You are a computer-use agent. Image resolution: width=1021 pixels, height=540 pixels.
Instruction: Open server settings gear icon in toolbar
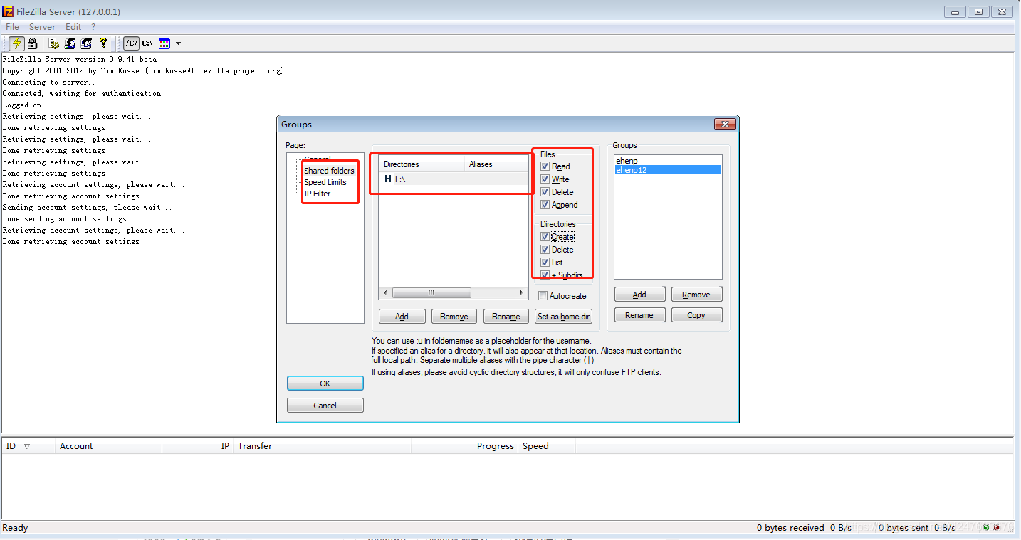click(x=54, y=43)
